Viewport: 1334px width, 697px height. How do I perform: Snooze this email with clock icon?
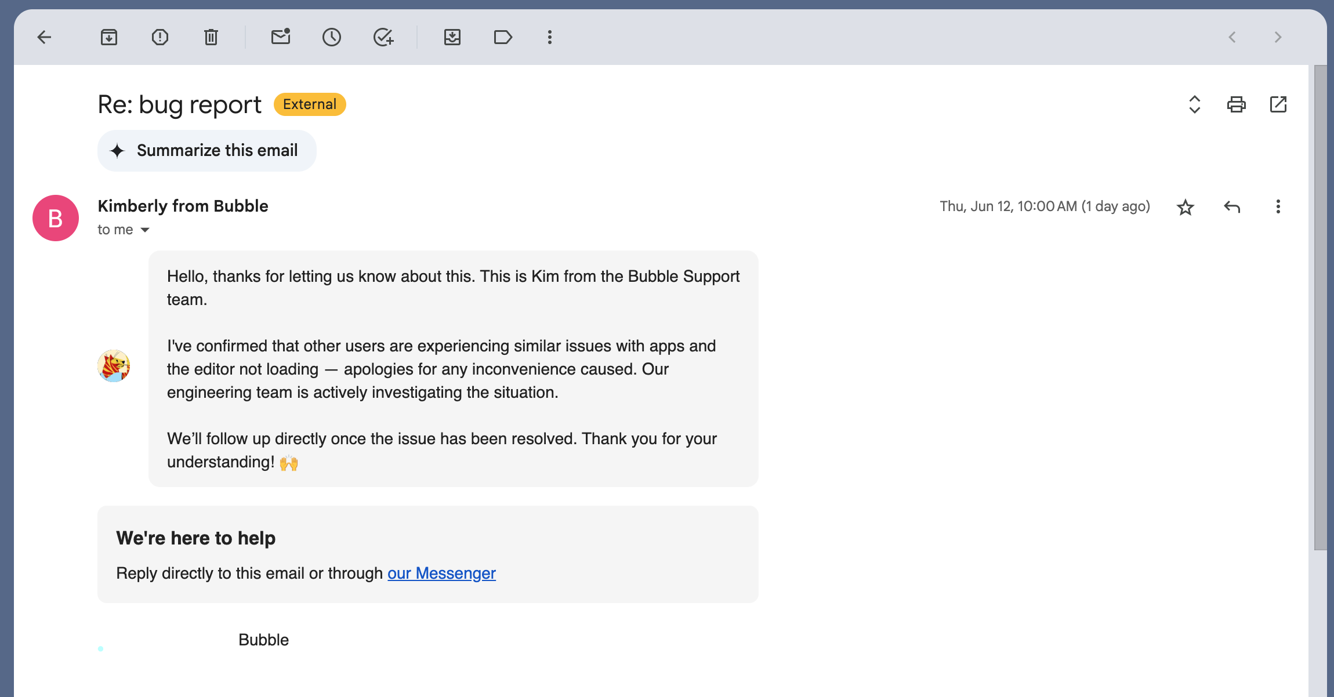click(332, 37)
